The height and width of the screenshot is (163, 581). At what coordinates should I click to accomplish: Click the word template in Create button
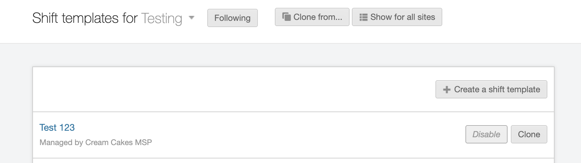(524, 89)
